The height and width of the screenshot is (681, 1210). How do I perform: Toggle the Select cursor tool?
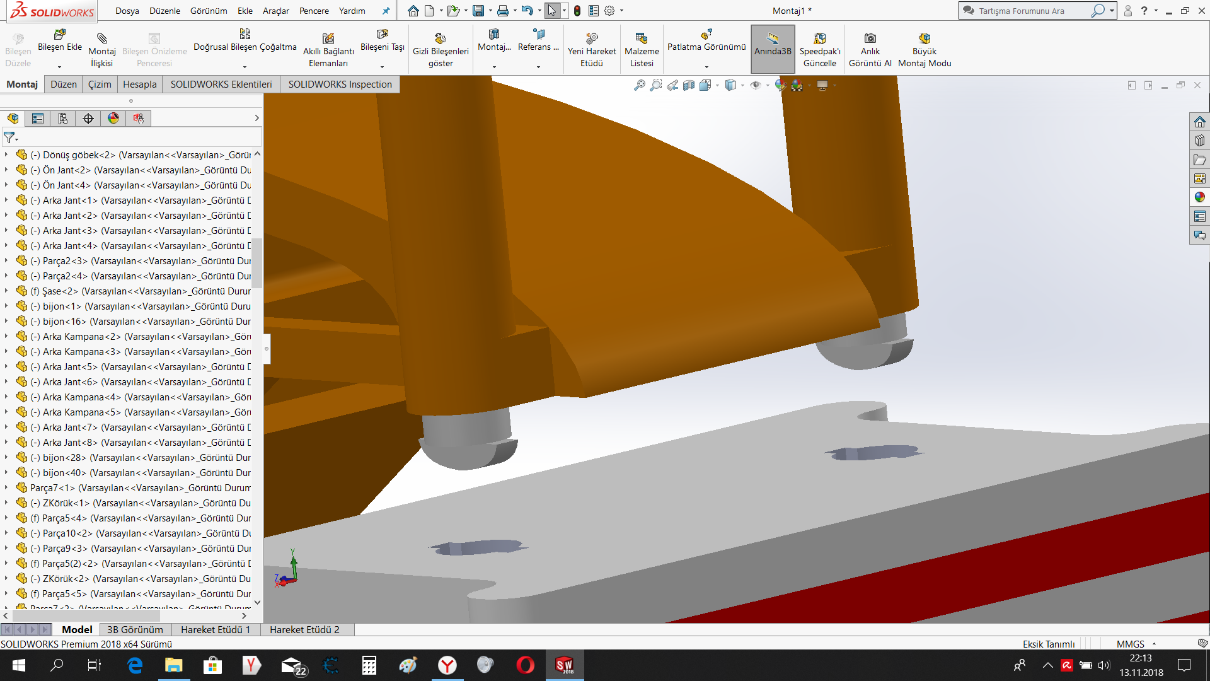[x=552, y=11]
